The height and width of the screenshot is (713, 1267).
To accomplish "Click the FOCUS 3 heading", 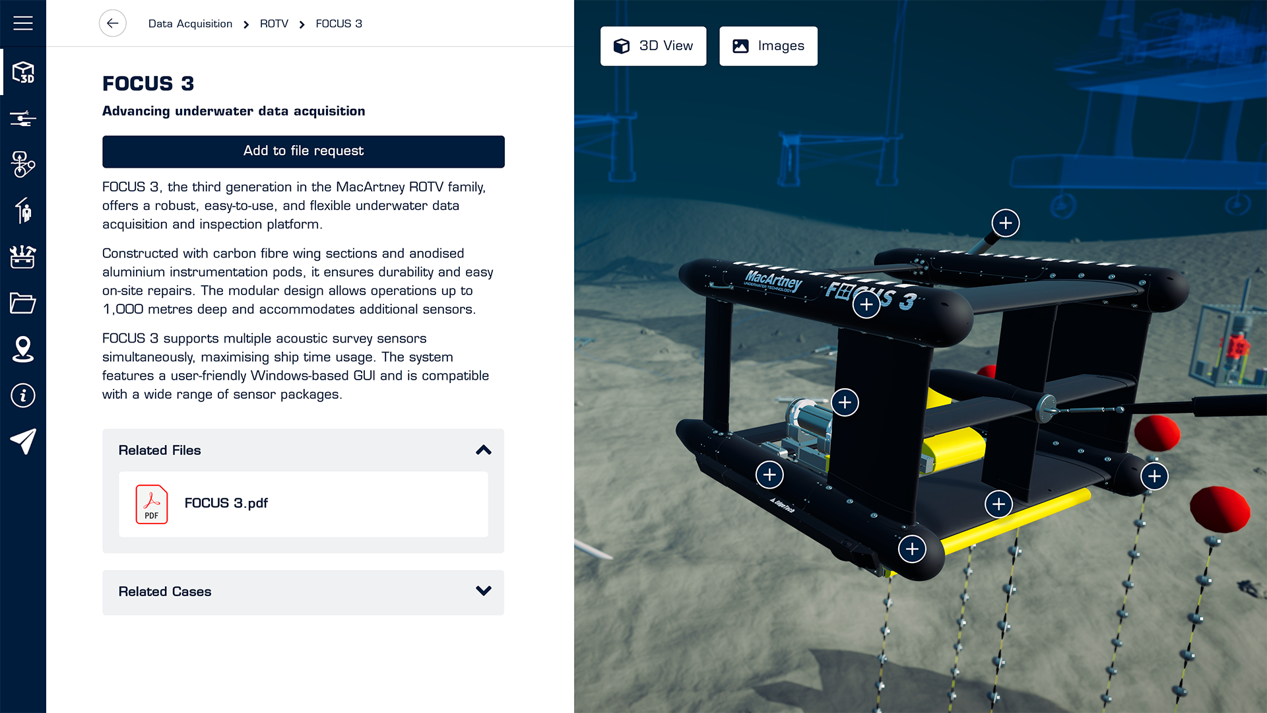I will click(x=148, y=83).
